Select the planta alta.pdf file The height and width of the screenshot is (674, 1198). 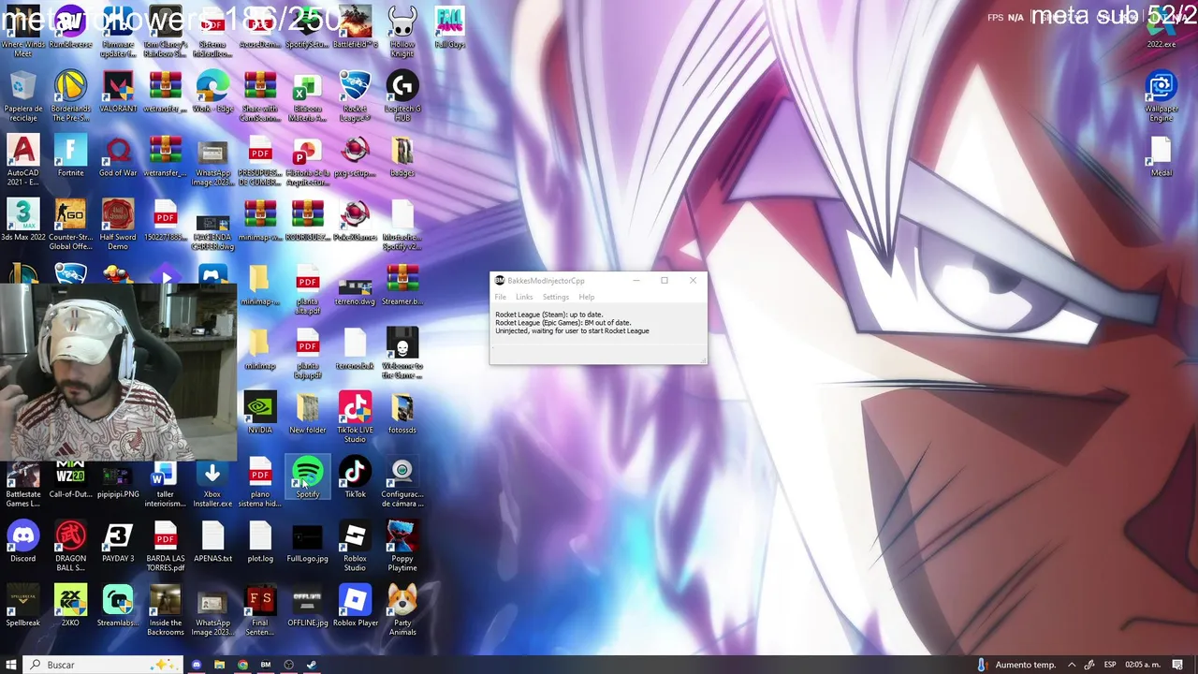tap(307, 288)
